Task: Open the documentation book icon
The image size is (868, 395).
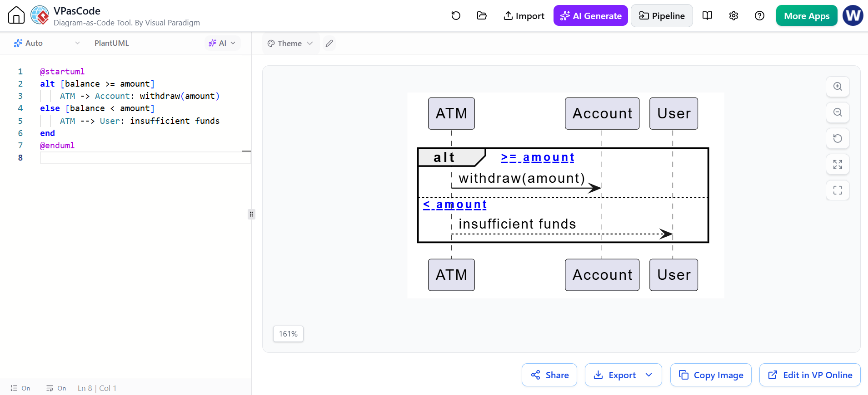Action: (707, 16)
